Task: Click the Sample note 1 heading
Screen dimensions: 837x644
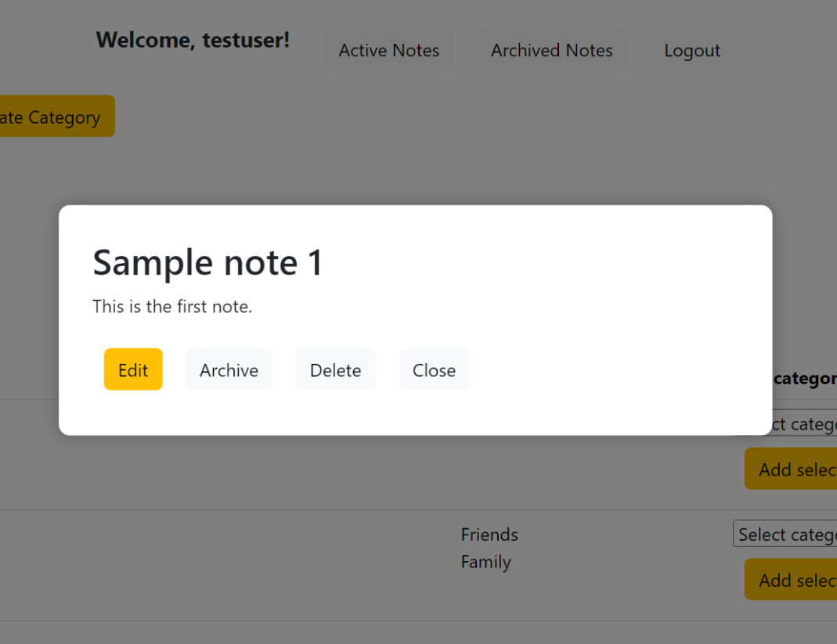Action: [x=207, y=262]
